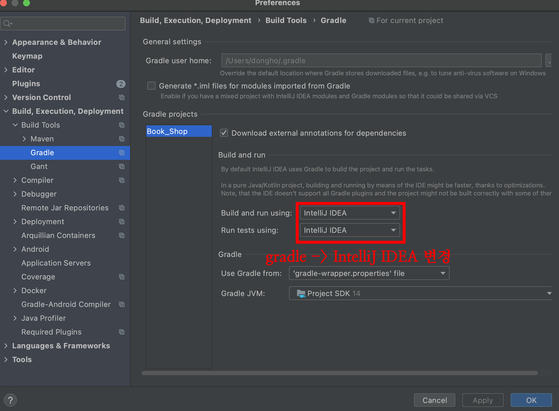Click Build Tools in the breadcrumb
The width and height of the screenshot is (559, 411).
click(x=286, y=21)
